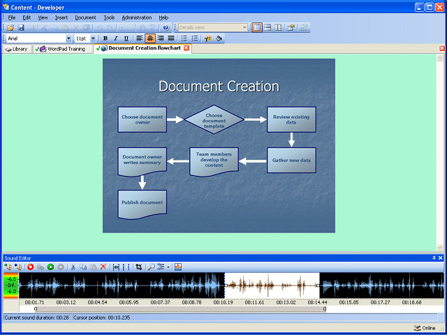Toggle the highlighted center alignment button

(x=150, y=38)
